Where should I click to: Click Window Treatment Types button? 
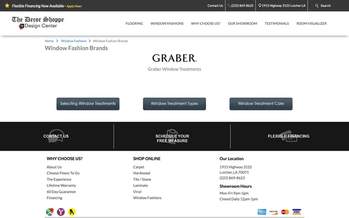[174, 104]
